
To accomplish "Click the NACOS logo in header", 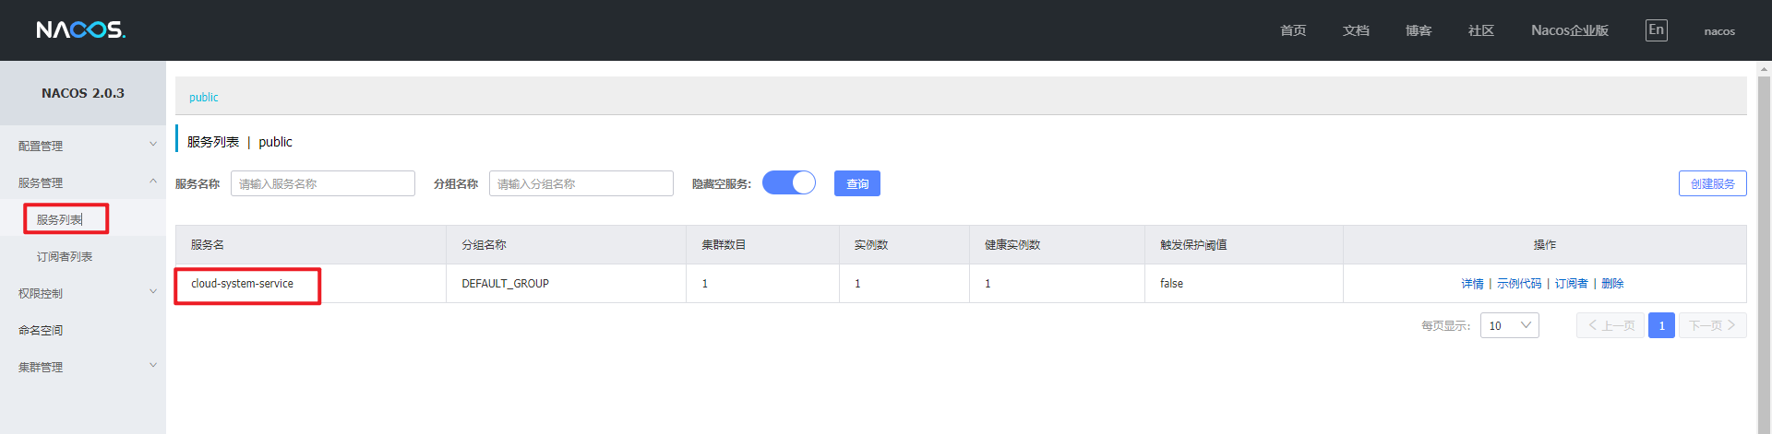I will point(81,30).
